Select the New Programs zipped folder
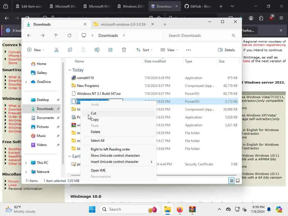Viewport: 288px width, 216px height. (154, 86)
